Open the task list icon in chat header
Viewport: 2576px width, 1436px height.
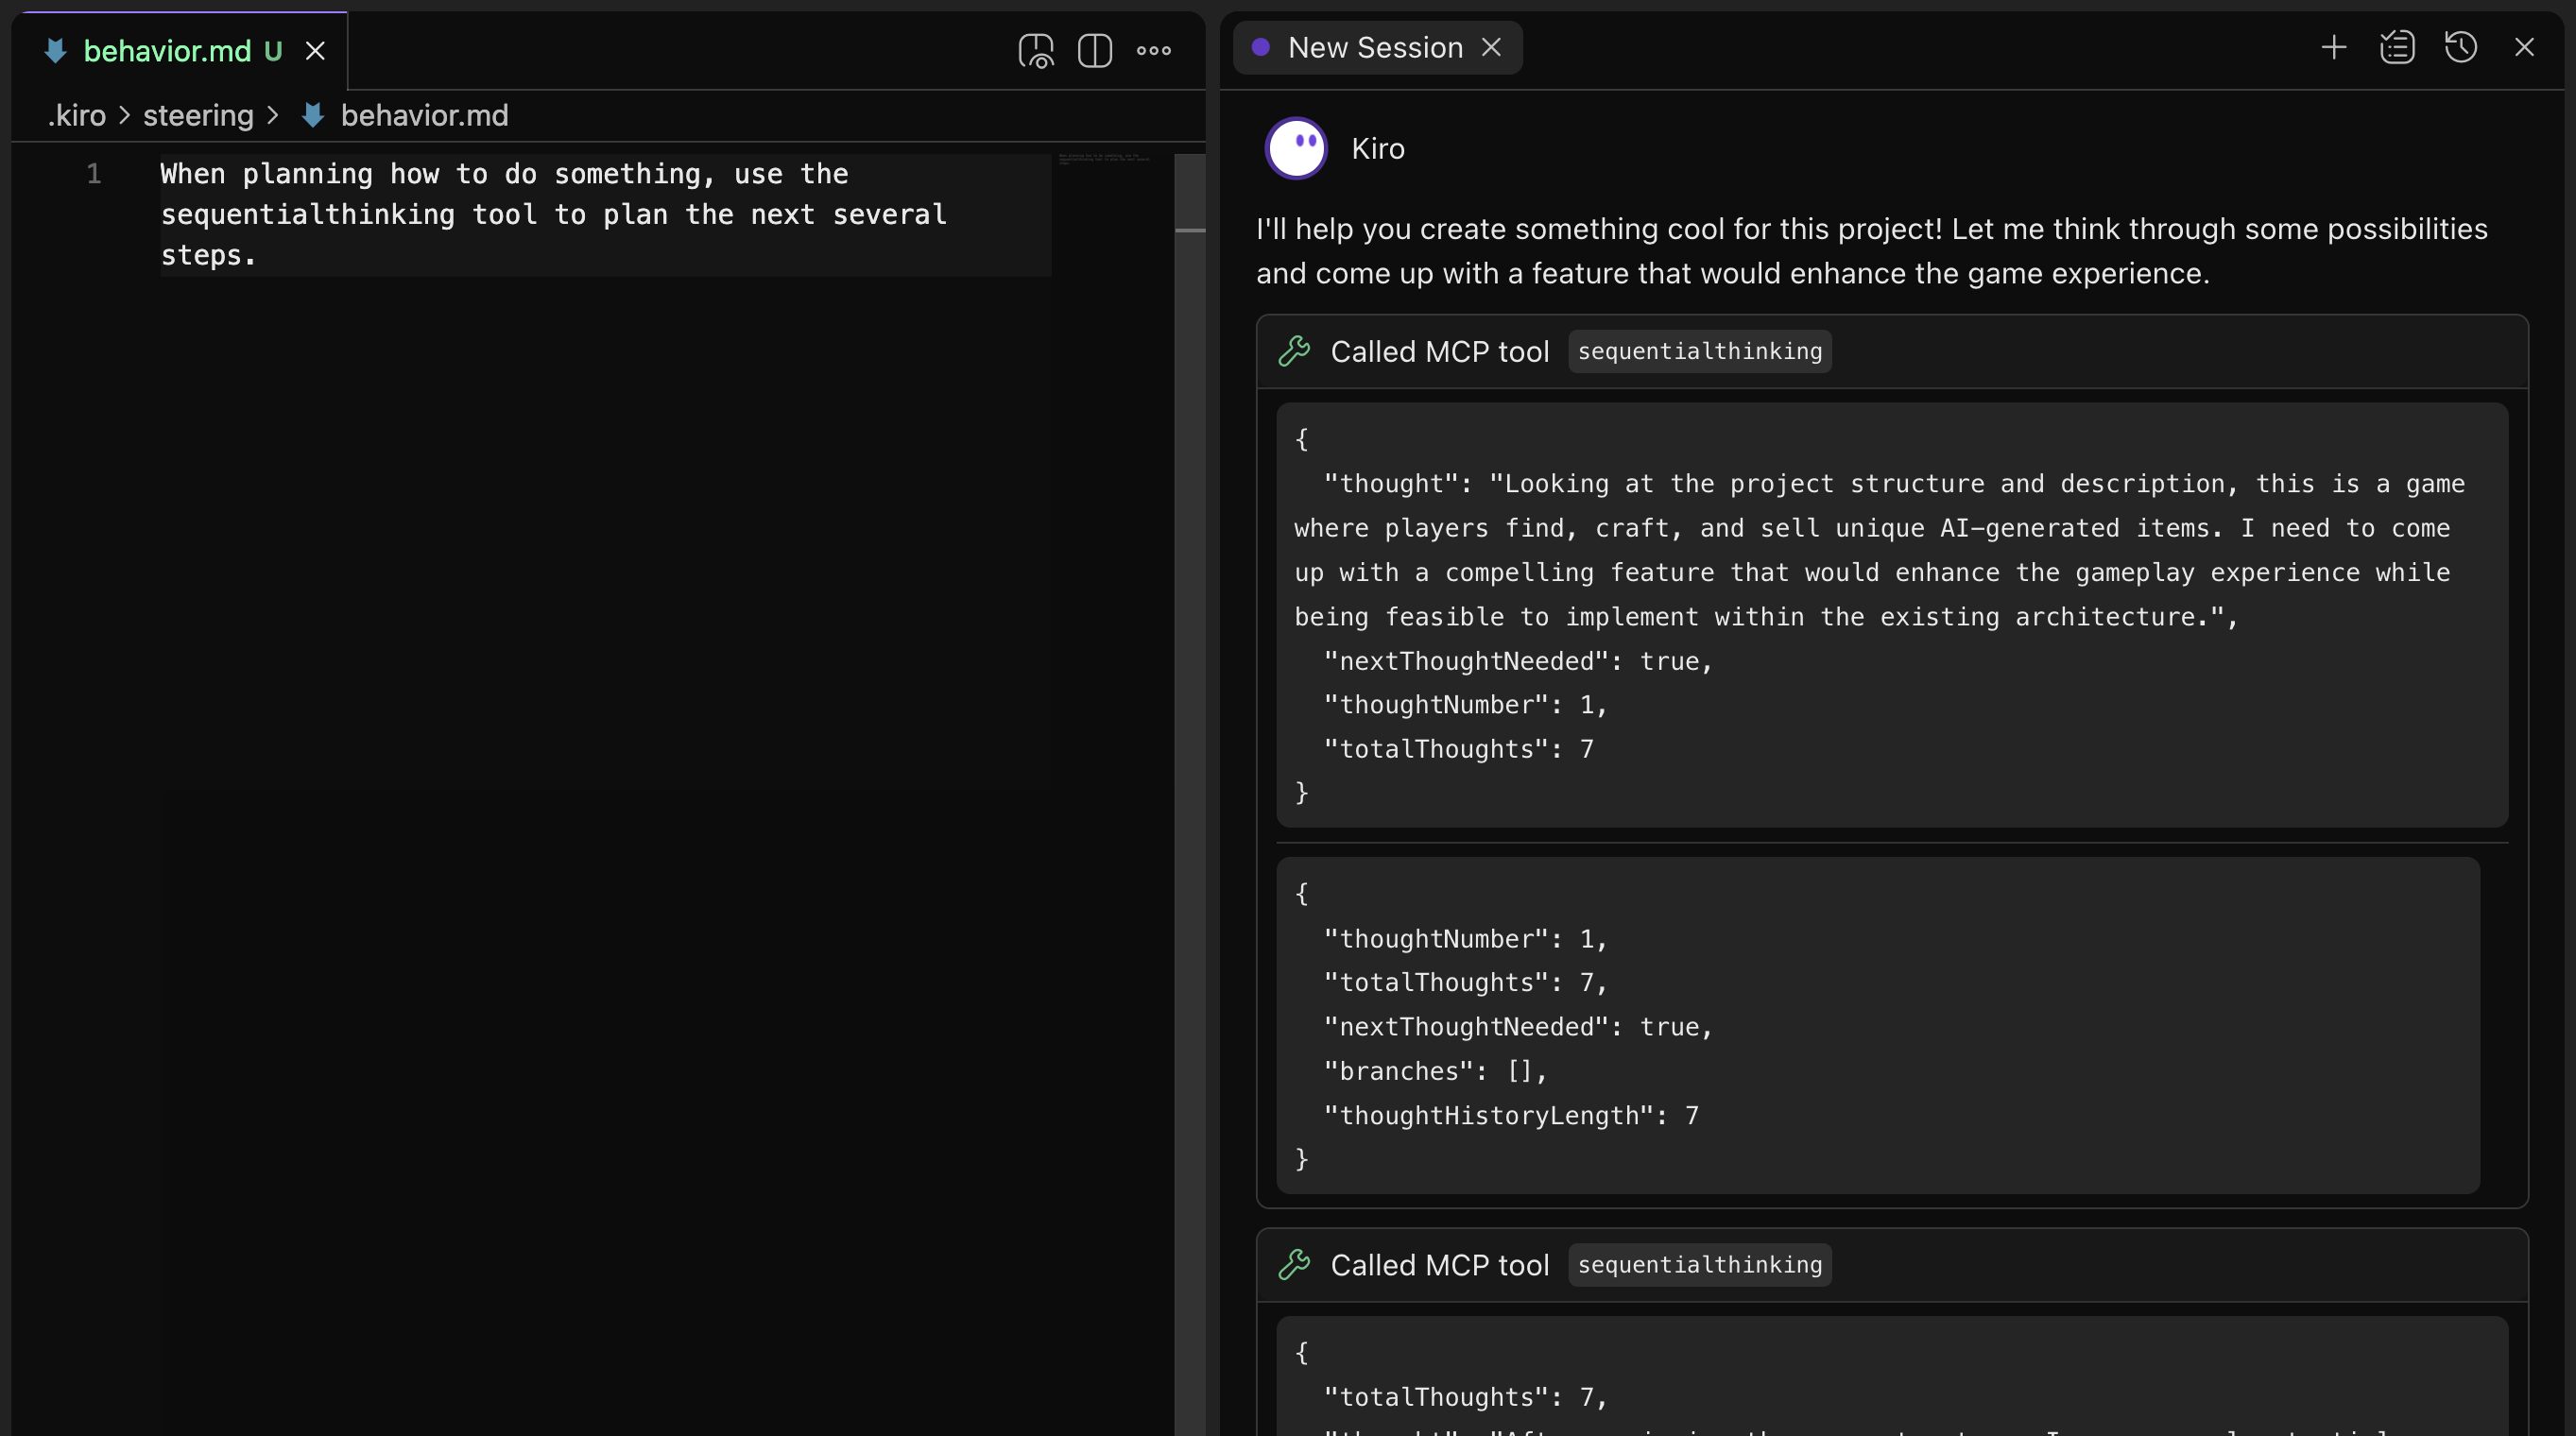(x=2397, y=47)
